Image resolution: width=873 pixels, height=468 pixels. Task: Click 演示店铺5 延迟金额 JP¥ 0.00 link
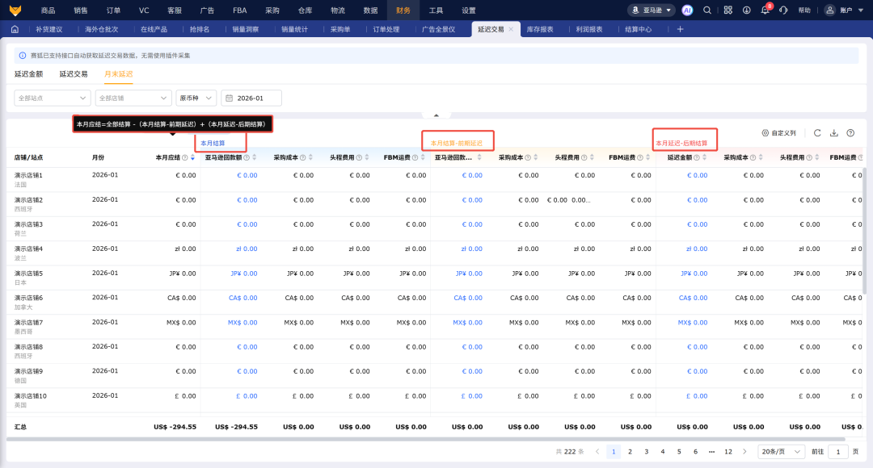[694, 273]
